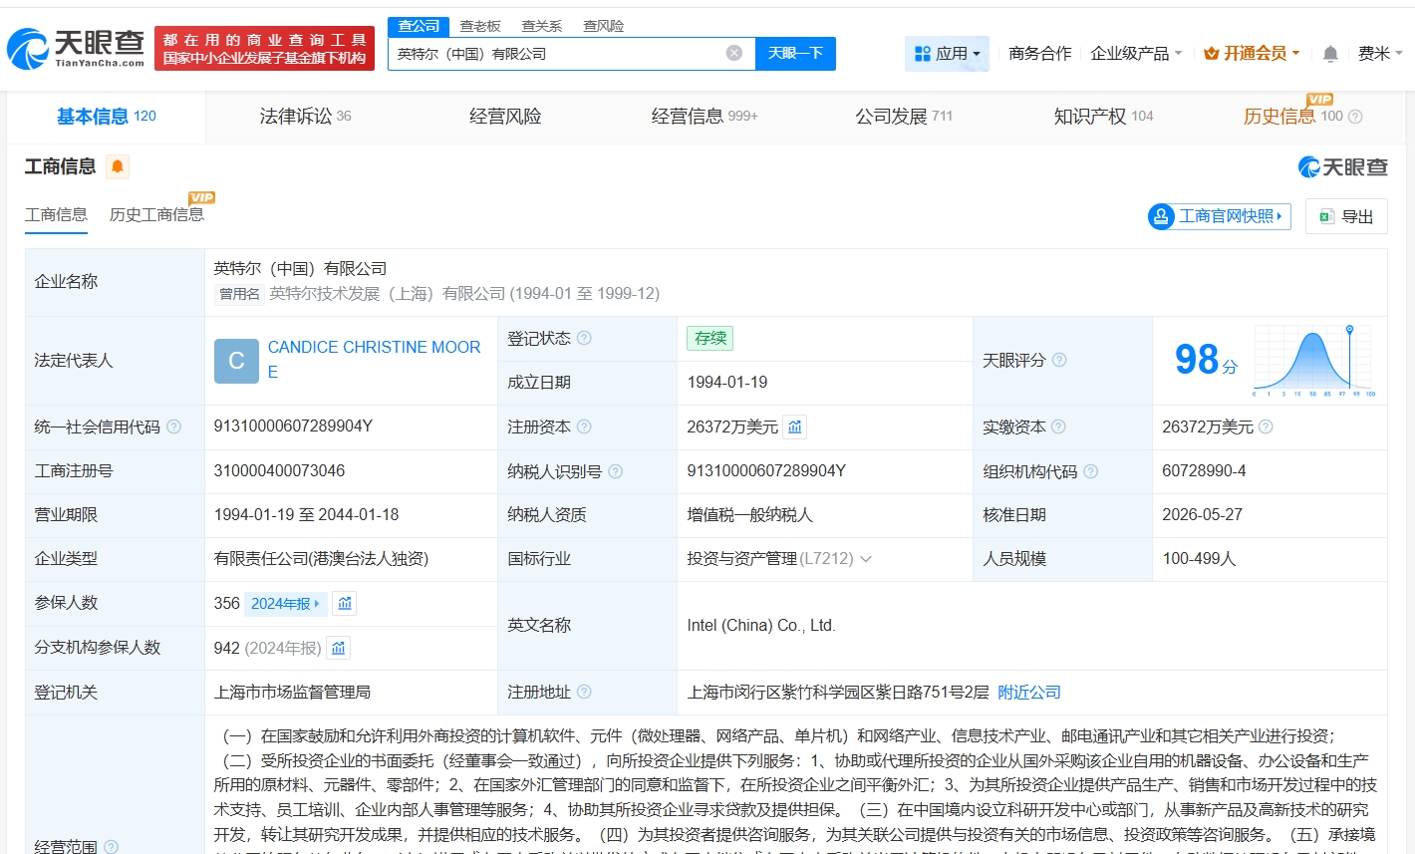Click the orange alert bell beside the 工商信息 heading
Screen dimensions: 1415x854
118,166
